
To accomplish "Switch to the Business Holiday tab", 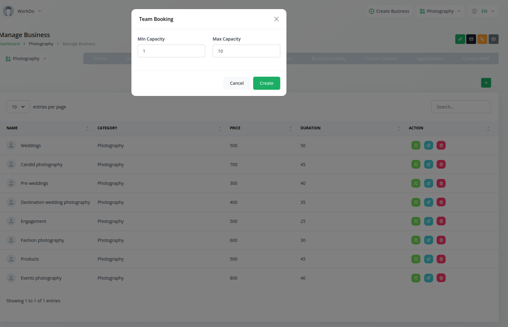I will pos(329,59).
